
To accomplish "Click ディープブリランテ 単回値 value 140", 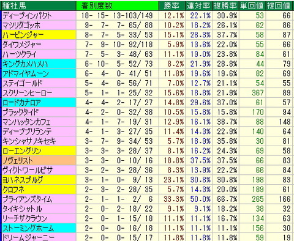I will tap(258, 132).
